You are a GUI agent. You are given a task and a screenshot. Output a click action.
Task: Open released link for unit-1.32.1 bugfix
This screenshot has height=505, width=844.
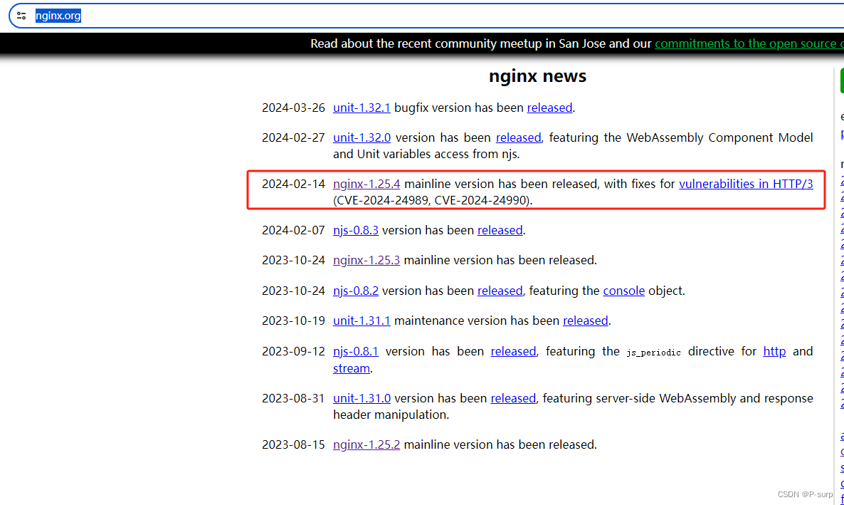point(549,108)
